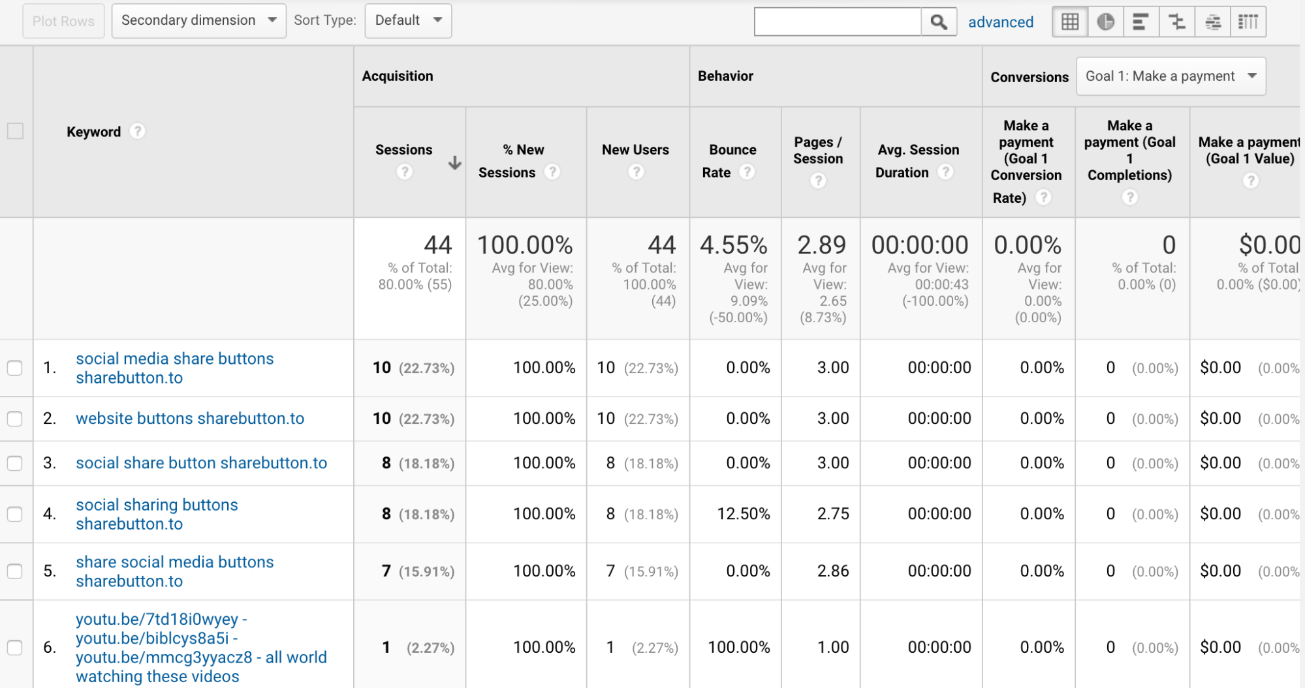The width and height of the screenshot is (1305, 688).
Task: Click the magnifier search button
Action: pos(939,22)
